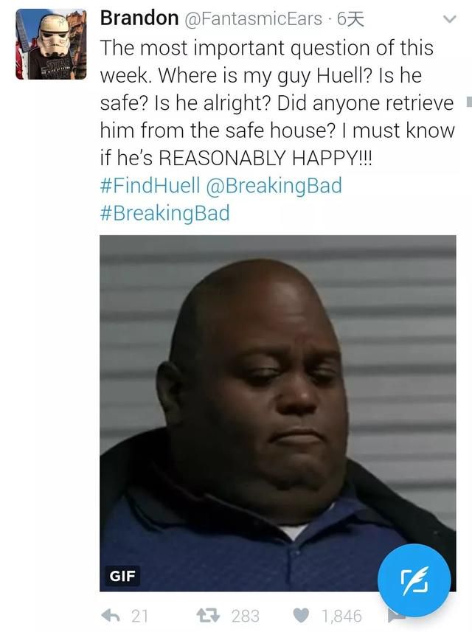Tap the tweet body text
The width and height of the screenshot is (472, 632).
tap(277, 103)
